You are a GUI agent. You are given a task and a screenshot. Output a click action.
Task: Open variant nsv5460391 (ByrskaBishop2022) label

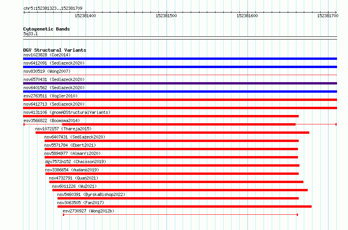point(91,194)
